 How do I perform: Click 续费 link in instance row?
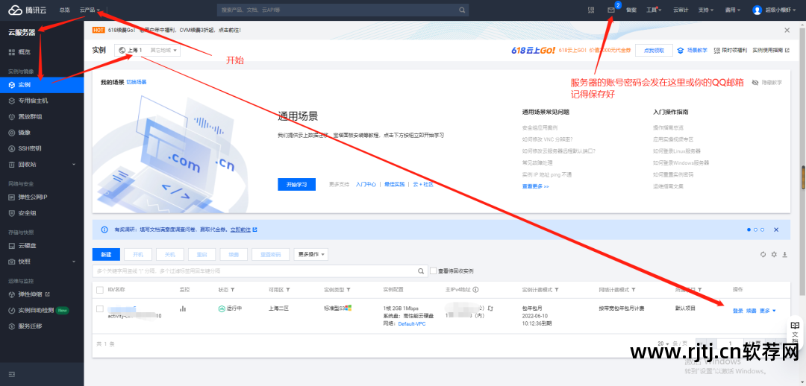[751, 311]
